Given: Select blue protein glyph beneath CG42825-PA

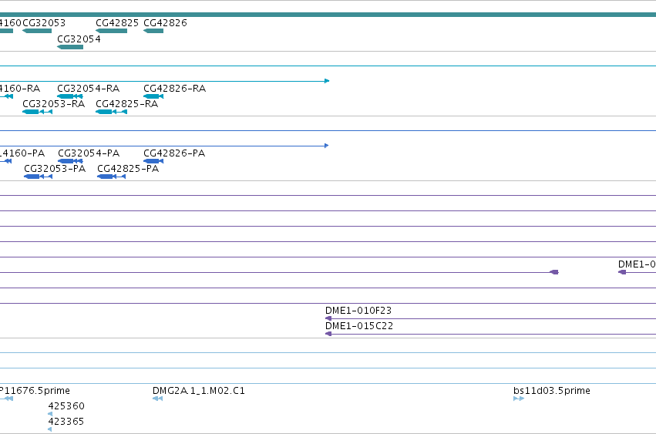Looking at the screenshot, I should [x=111, y=177].
